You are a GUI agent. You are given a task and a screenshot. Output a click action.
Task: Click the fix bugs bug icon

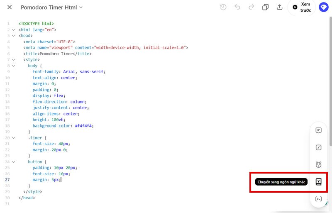click(x=318, y=164)
